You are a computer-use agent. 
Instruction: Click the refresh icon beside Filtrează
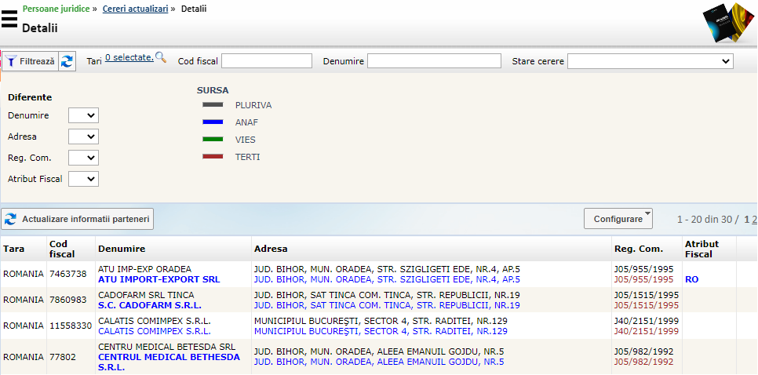click(67, 61)
